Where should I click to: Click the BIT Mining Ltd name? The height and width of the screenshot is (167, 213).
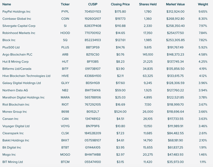coord(12,162)
